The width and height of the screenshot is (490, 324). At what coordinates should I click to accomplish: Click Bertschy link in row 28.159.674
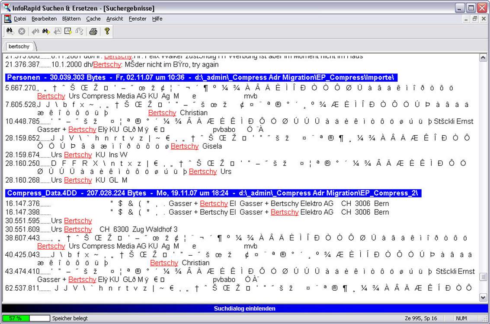coord(78,155)
